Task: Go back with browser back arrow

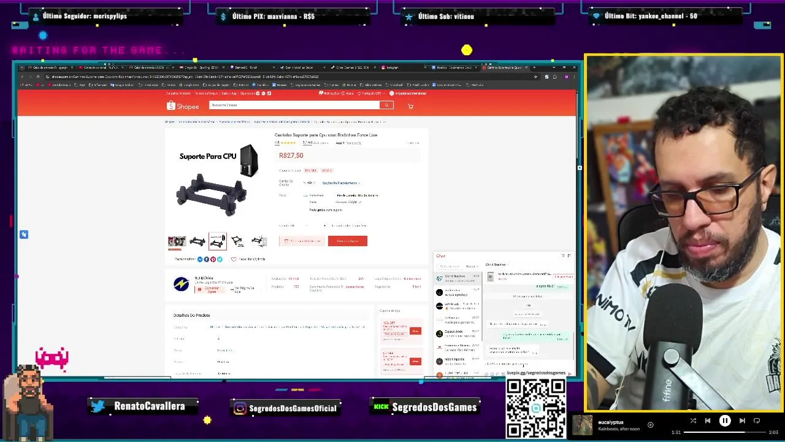Action: (x=21, y=77)
